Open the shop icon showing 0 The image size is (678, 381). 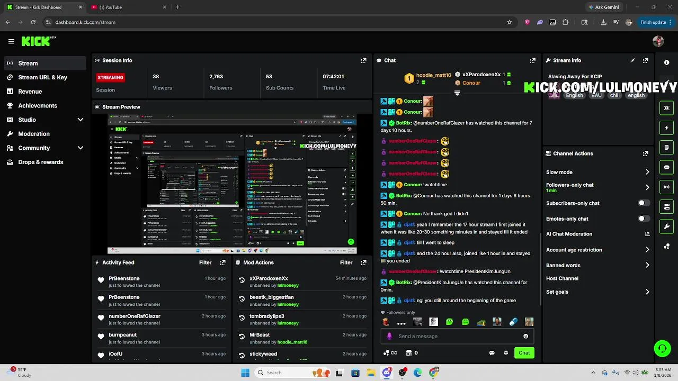pyautogui.click(x=412, y=353)
